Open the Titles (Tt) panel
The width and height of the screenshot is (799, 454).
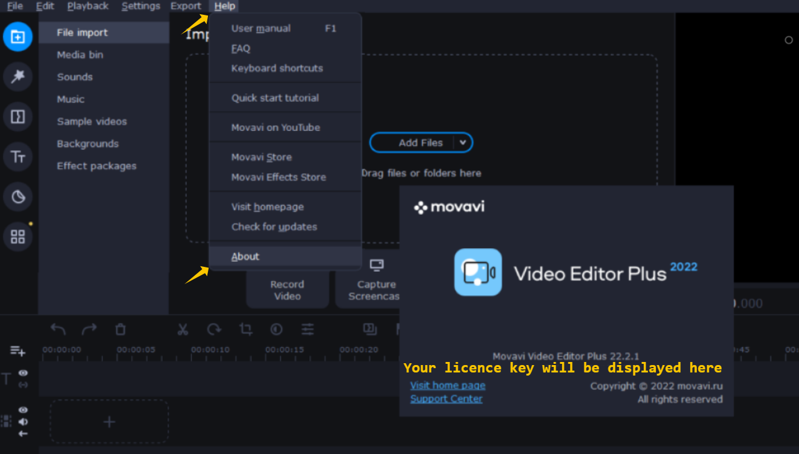[18, 157]
